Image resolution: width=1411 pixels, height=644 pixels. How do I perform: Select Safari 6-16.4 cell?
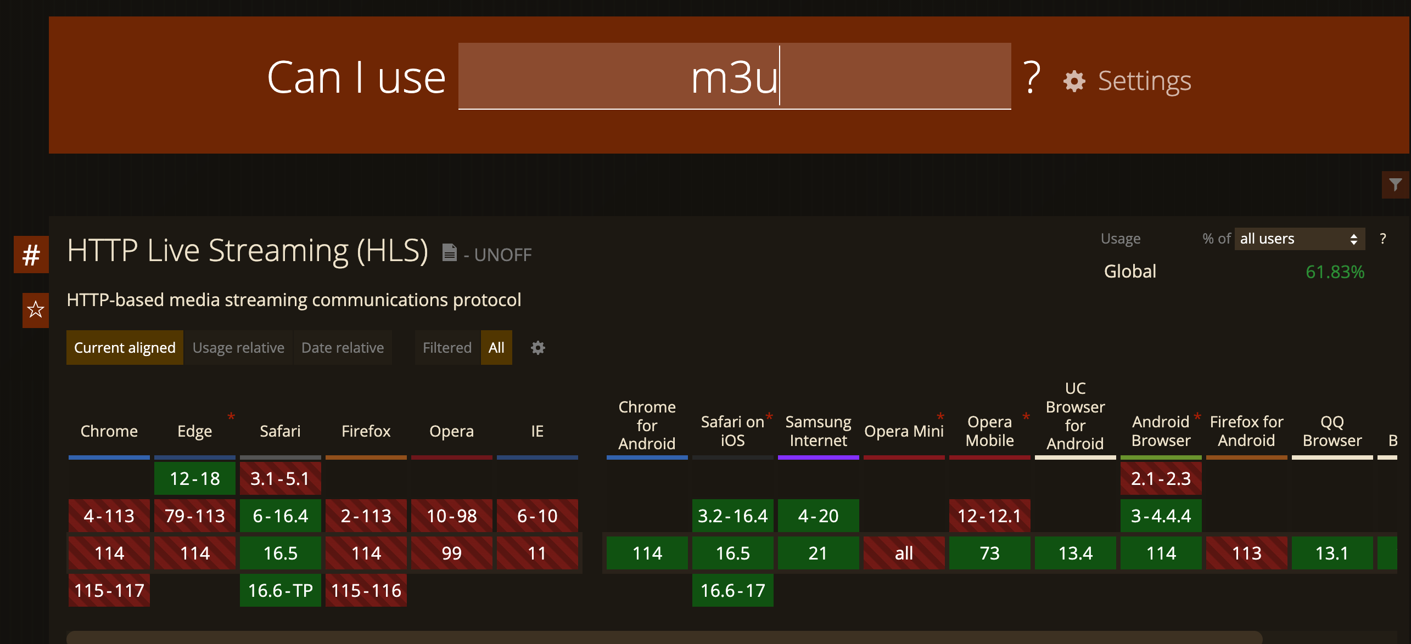coord(281,516)
